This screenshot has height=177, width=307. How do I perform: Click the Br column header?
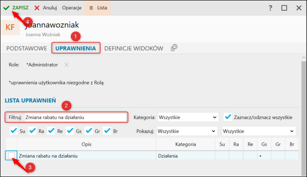pyautogui.click(x=292, y=144)
